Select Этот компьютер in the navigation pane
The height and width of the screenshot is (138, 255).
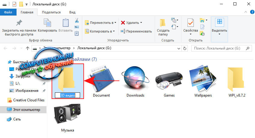23,110
